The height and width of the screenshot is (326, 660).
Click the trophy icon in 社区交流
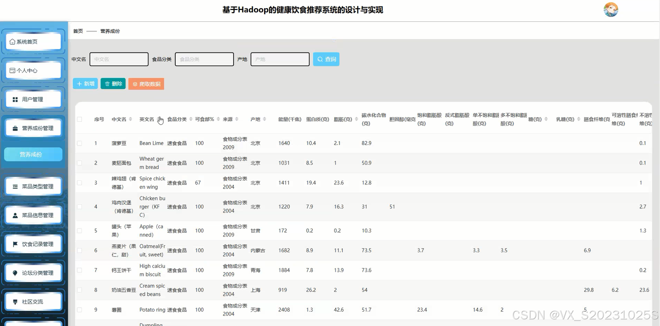(x=15, y=302)
